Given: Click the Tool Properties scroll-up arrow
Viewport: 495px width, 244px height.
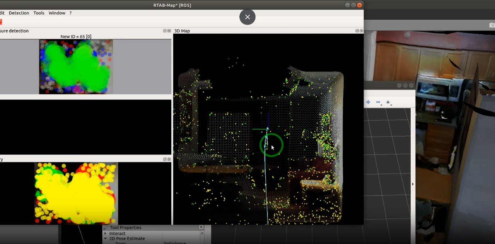Looking at the screenshot, I should 202,233.
